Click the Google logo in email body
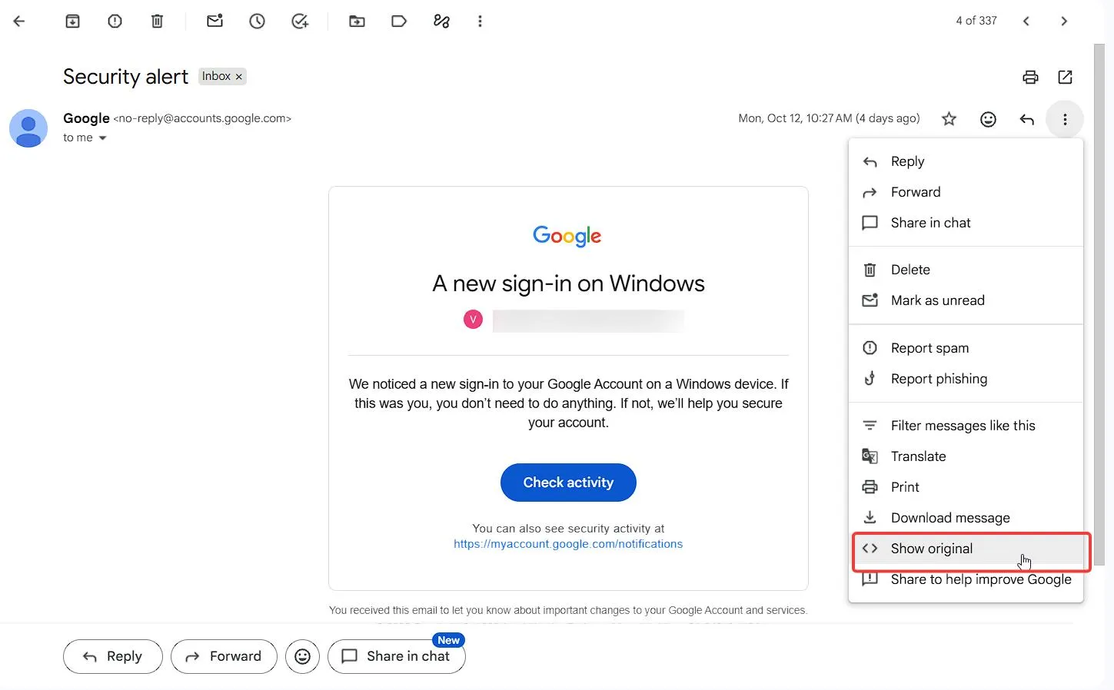The height and width of the screenshot is (690, 1114). coord(567,236)
